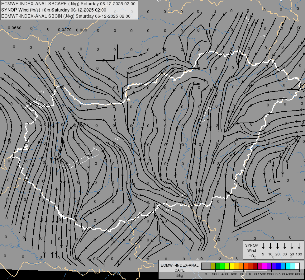The width and height of the screenshot is (305, 280).
Task: Click the 0.407 value on the map
Action: coord(79,125)
